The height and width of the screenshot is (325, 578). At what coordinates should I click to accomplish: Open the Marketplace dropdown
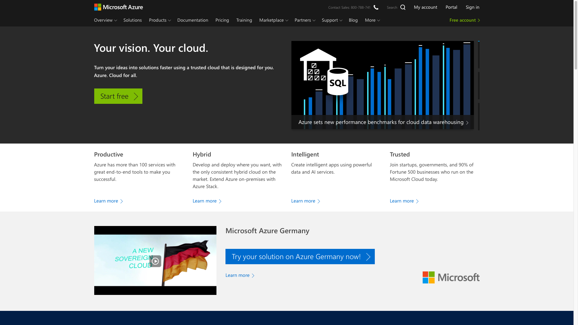[273, 20]
